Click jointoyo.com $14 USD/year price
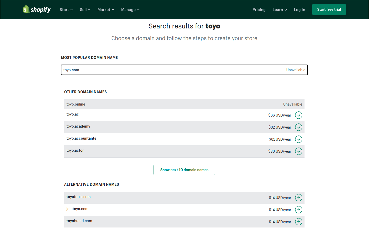 [x=280, y=210]
